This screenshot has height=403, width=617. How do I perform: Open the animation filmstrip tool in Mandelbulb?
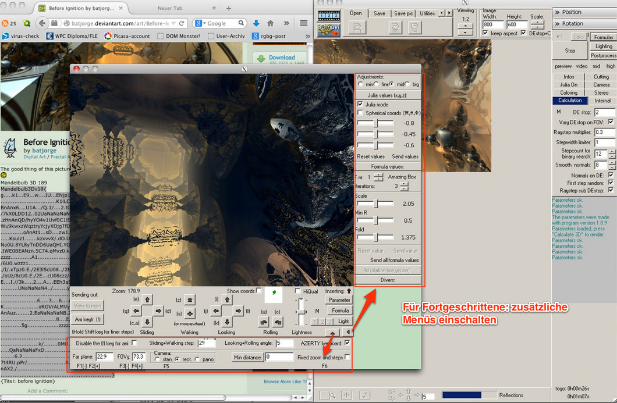coord(328,16)
